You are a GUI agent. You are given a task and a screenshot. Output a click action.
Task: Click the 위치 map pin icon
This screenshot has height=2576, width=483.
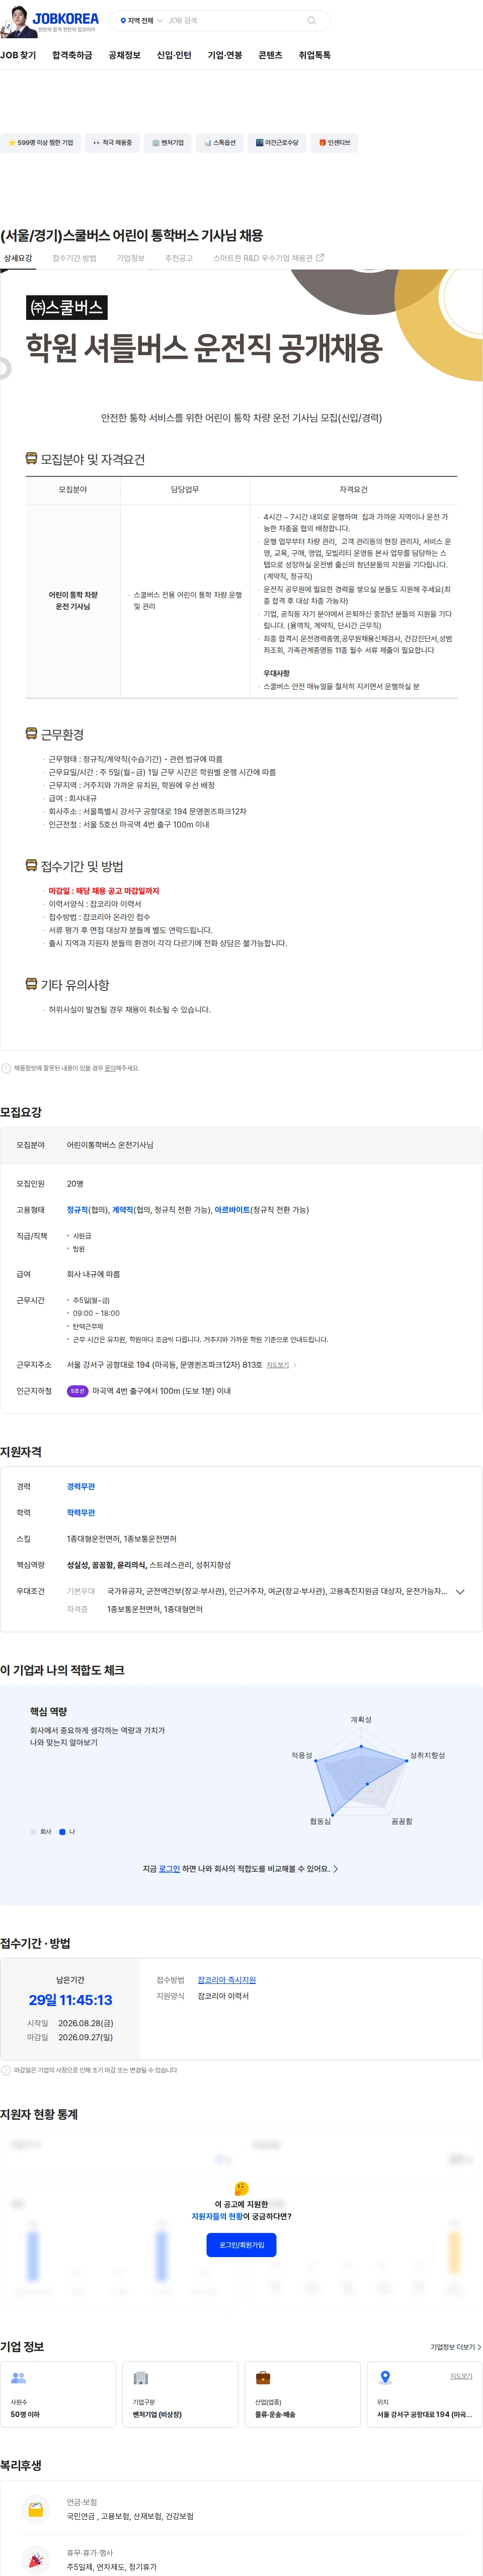pyautogui.click(x=385, y=2378)
